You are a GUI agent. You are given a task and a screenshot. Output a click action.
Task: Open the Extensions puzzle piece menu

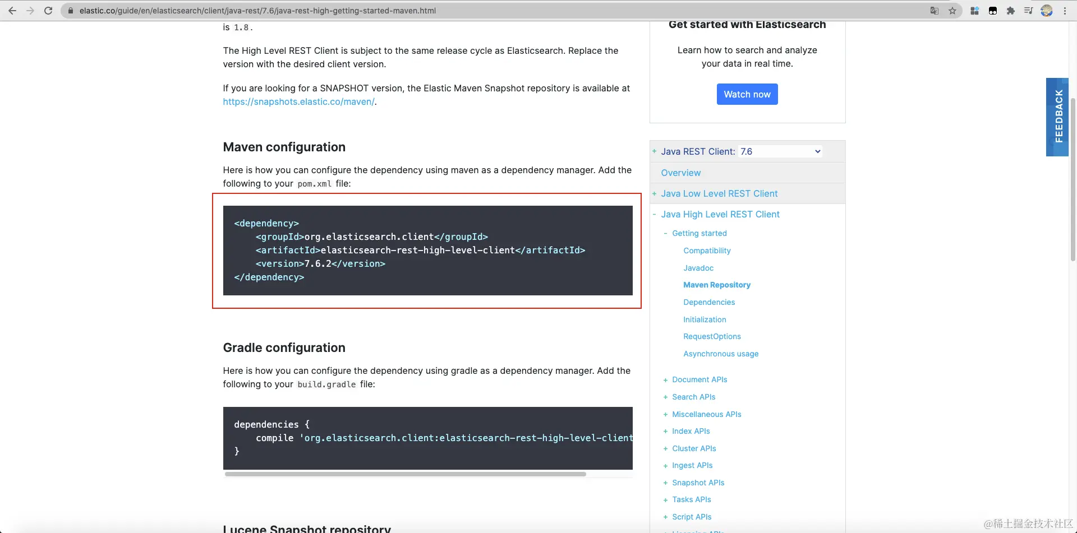[x=1011, y=11]
